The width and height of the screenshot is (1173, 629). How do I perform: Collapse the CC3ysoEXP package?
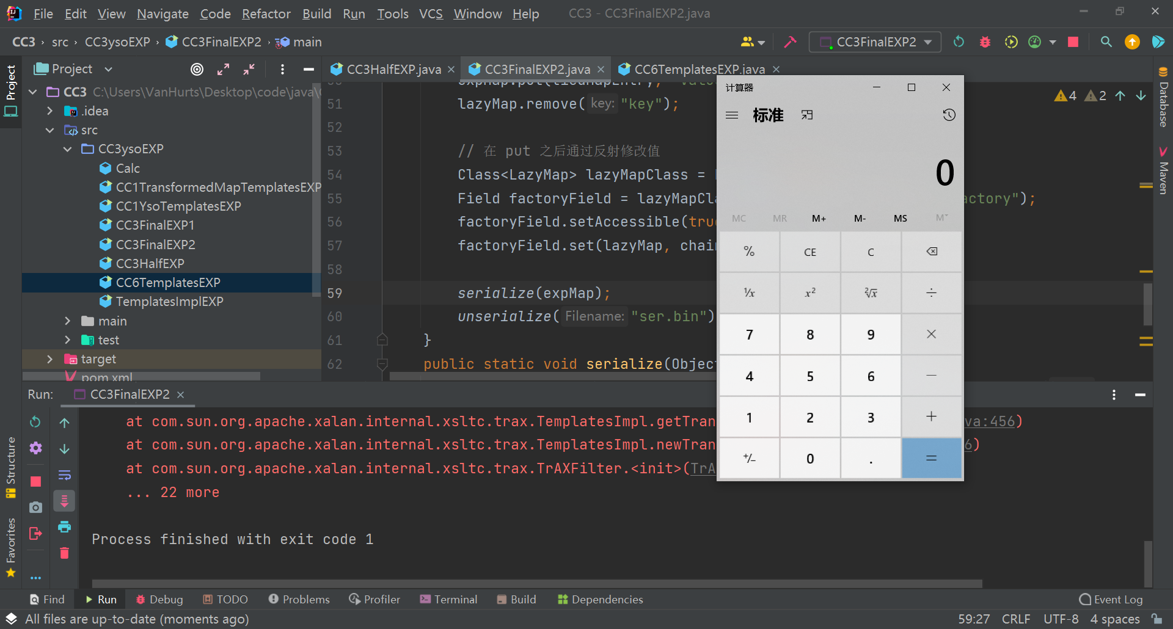[67, 149]
